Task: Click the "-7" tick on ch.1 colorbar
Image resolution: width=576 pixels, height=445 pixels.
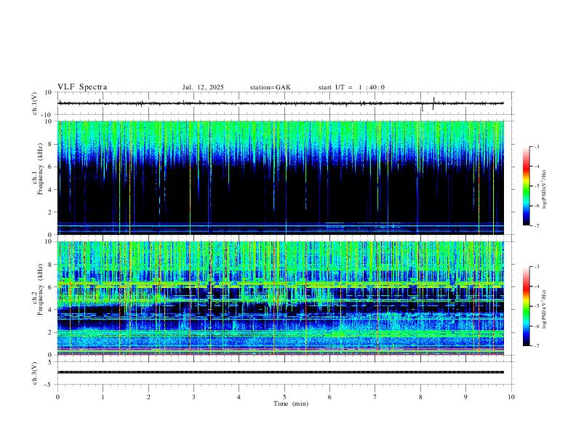Action: [x=536, y=226]
